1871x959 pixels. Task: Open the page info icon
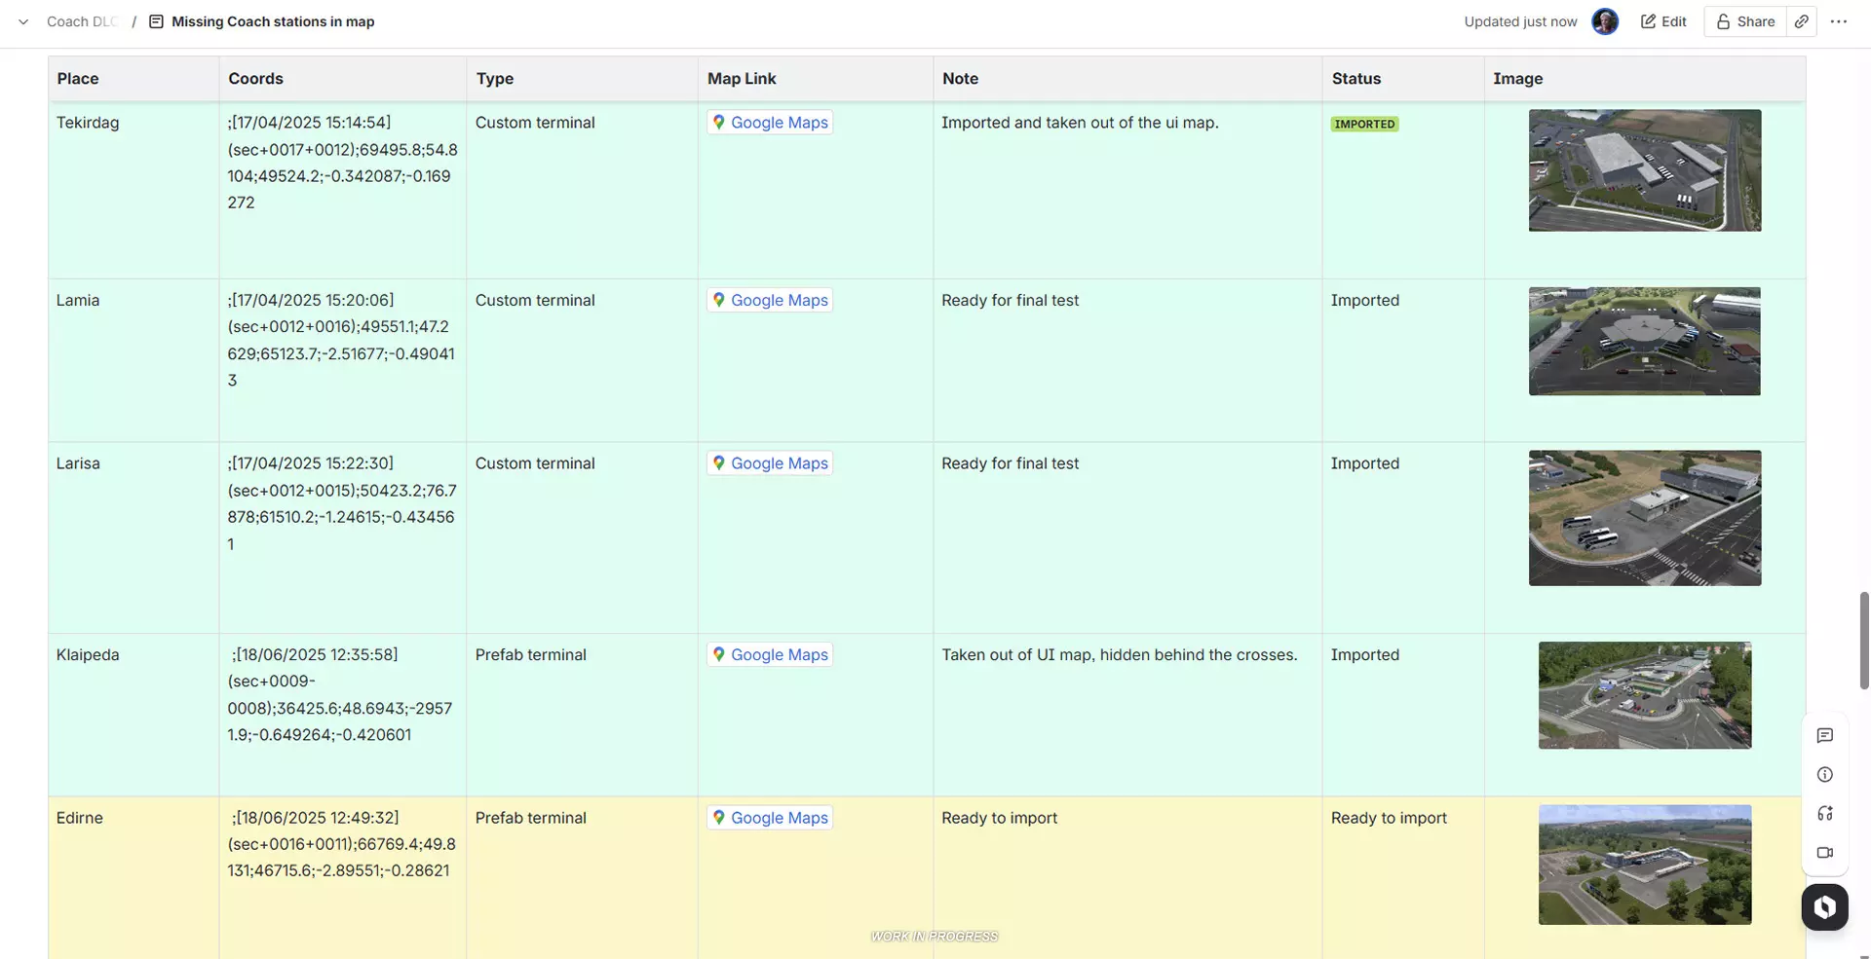coord(1825,775)
